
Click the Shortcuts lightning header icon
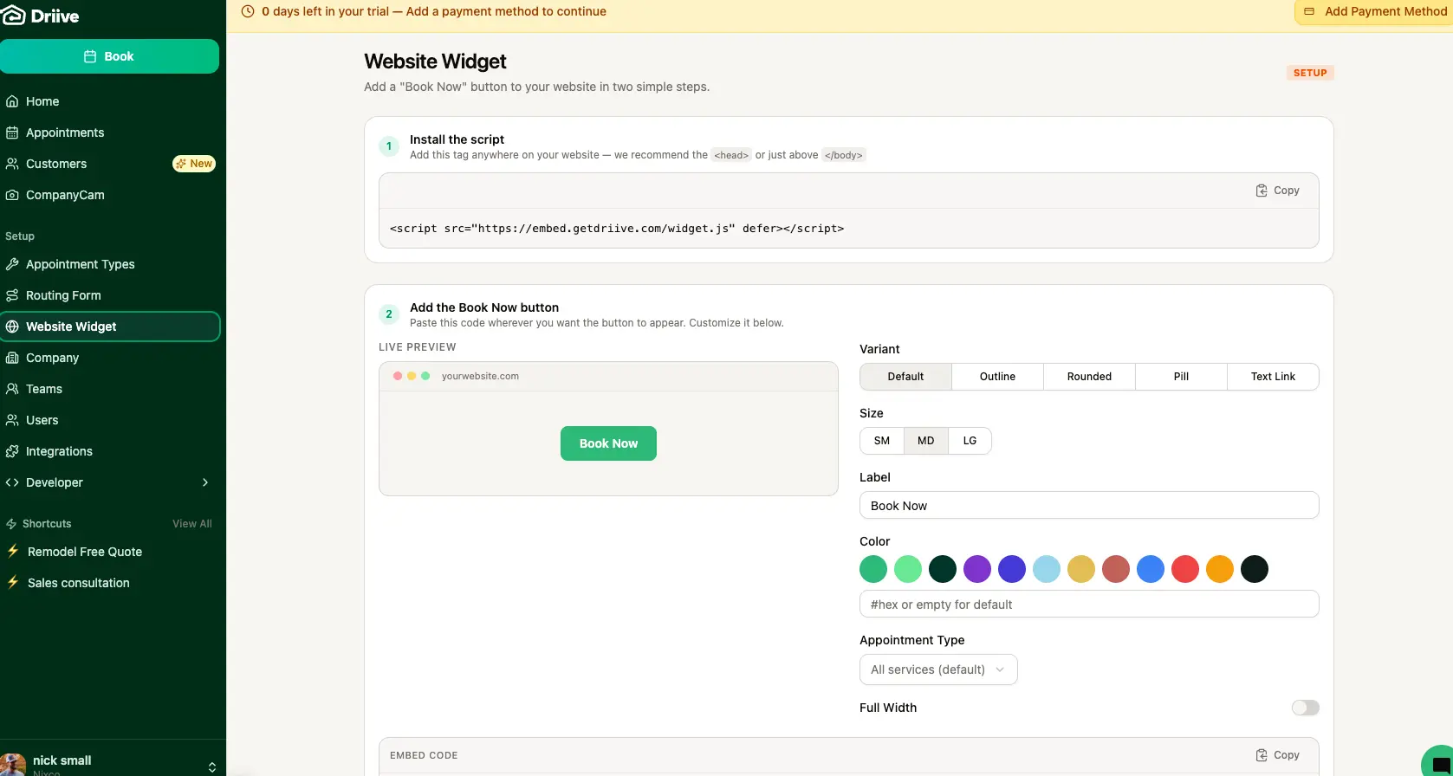pos(11,524)
